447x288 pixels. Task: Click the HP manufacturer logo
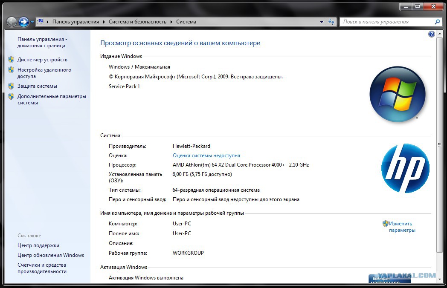(405, 168)
